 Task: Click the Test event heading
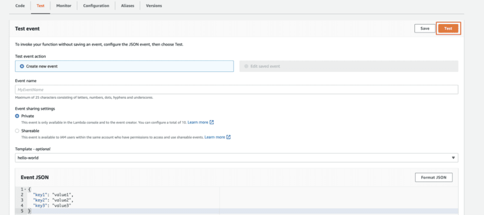tap(27, 29)
